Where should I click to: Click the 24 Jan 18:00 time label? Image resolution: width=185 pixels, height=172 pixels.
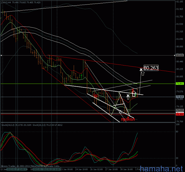point(81,169)
